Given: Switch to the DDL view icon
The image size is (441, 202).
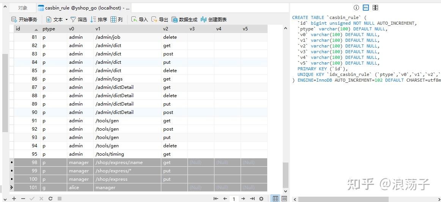Looking at the screenshot, I should point(365,8).
